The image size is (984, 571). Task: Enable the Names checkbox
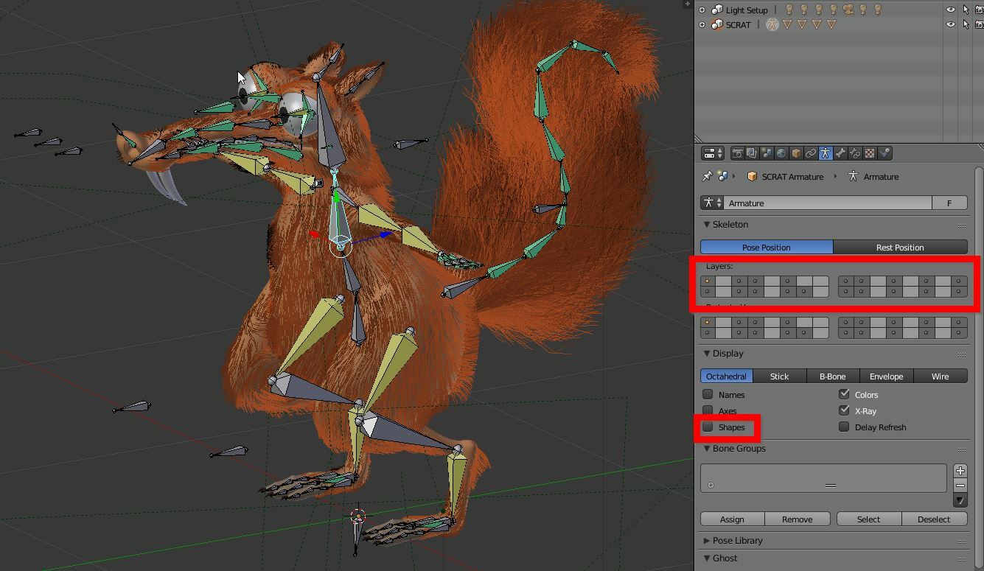click(708, 395)
